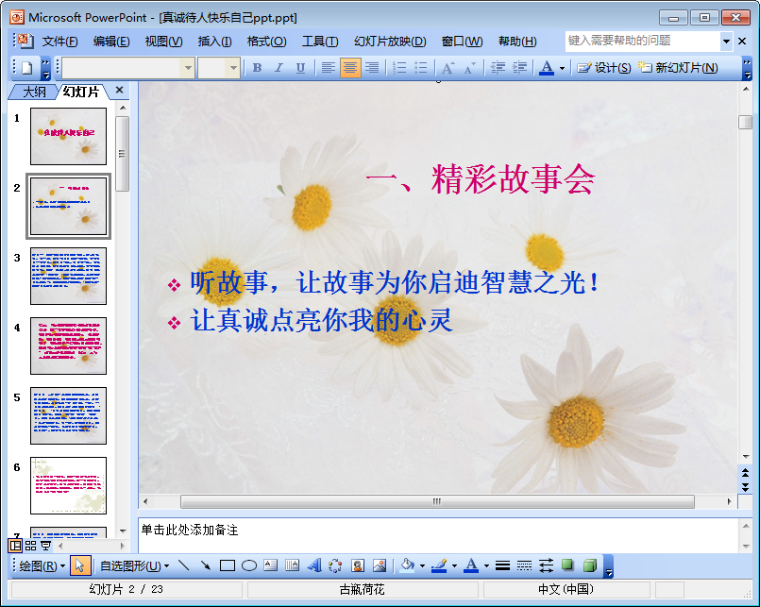The width and height of the screenshot is (760, 607).
Task: Insert Diagram or Organization Chart
Action: pyautogui.click(x=335, y=565)
